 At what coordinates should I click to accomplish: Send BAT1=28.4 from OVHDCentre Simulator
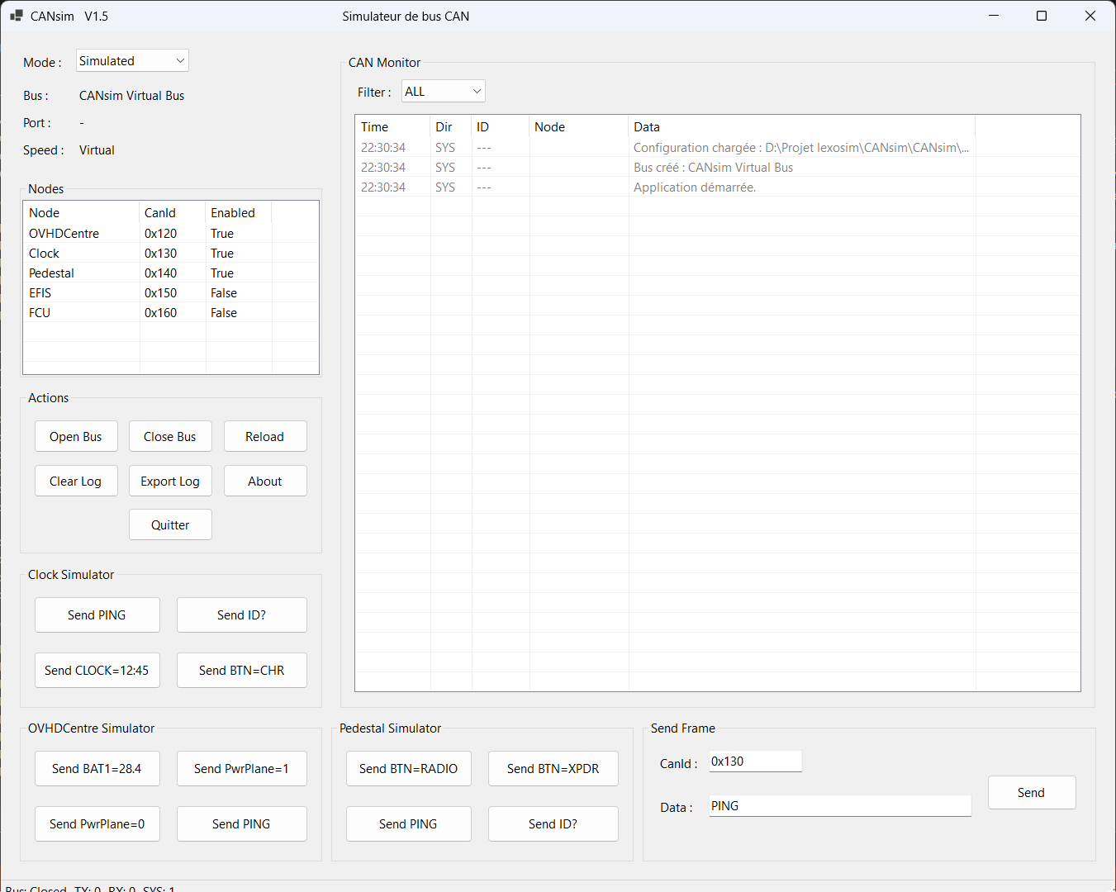(97, 769)
